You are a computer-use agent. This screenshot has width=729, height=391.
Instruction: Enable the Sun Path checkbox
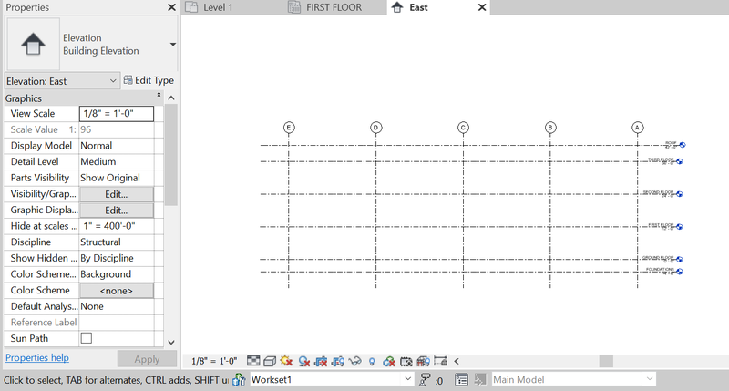(87, 338)
